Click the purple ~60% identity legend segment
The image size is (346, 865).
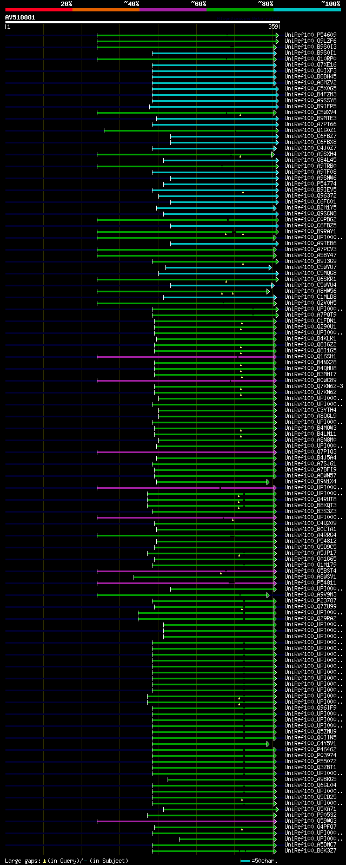pos(173,10)
